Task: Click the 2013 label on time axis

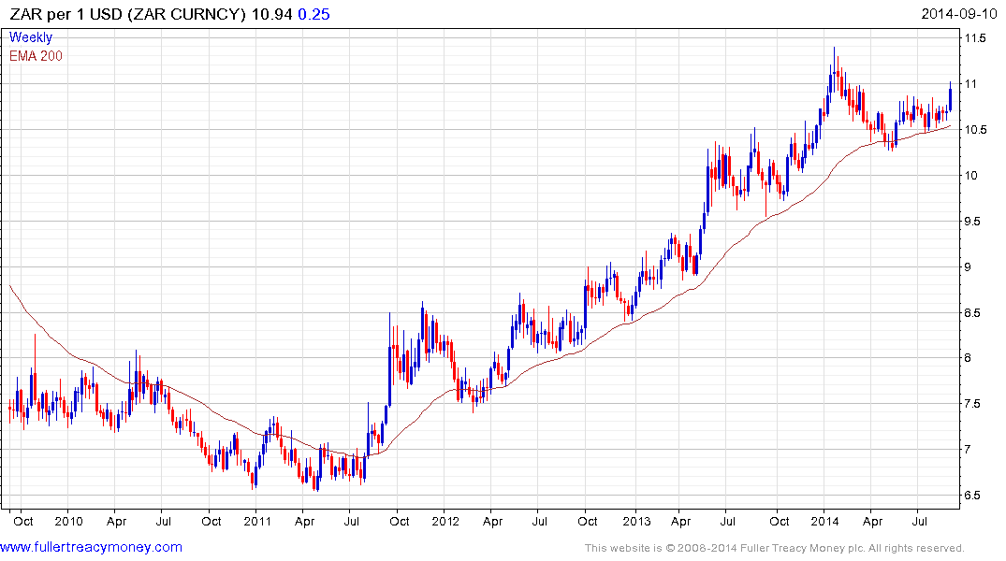Action: point(636,521)
